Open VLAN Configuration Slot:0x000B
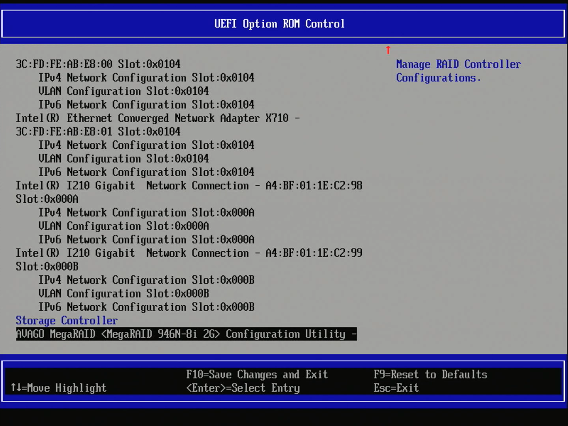This screenshot has height=426, width=568. (x=123, y=293)
